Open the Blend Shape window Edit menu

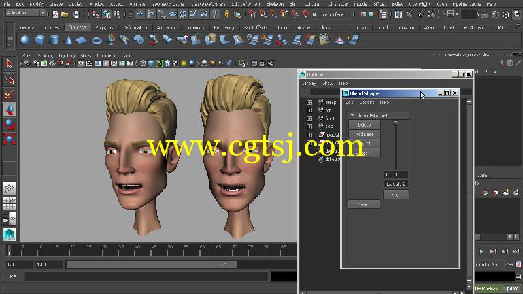[349, 102]
